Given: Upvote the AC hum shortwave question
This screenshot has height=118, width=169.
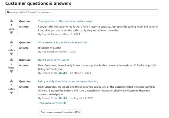Looking at the screenshot, I should tap(11, 81).
